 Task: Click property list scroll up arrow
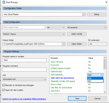coord(105,57)
